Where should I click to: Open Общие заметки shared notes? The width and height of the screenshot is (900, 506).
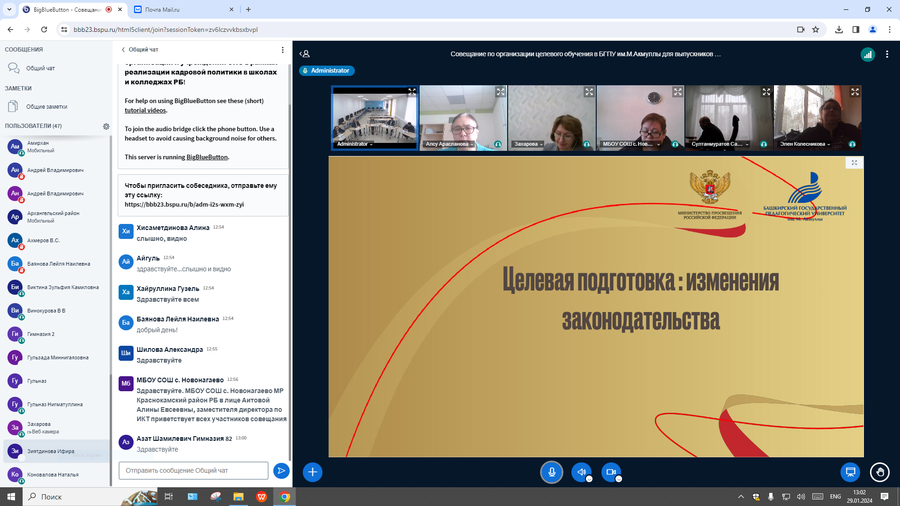(46, 107)
